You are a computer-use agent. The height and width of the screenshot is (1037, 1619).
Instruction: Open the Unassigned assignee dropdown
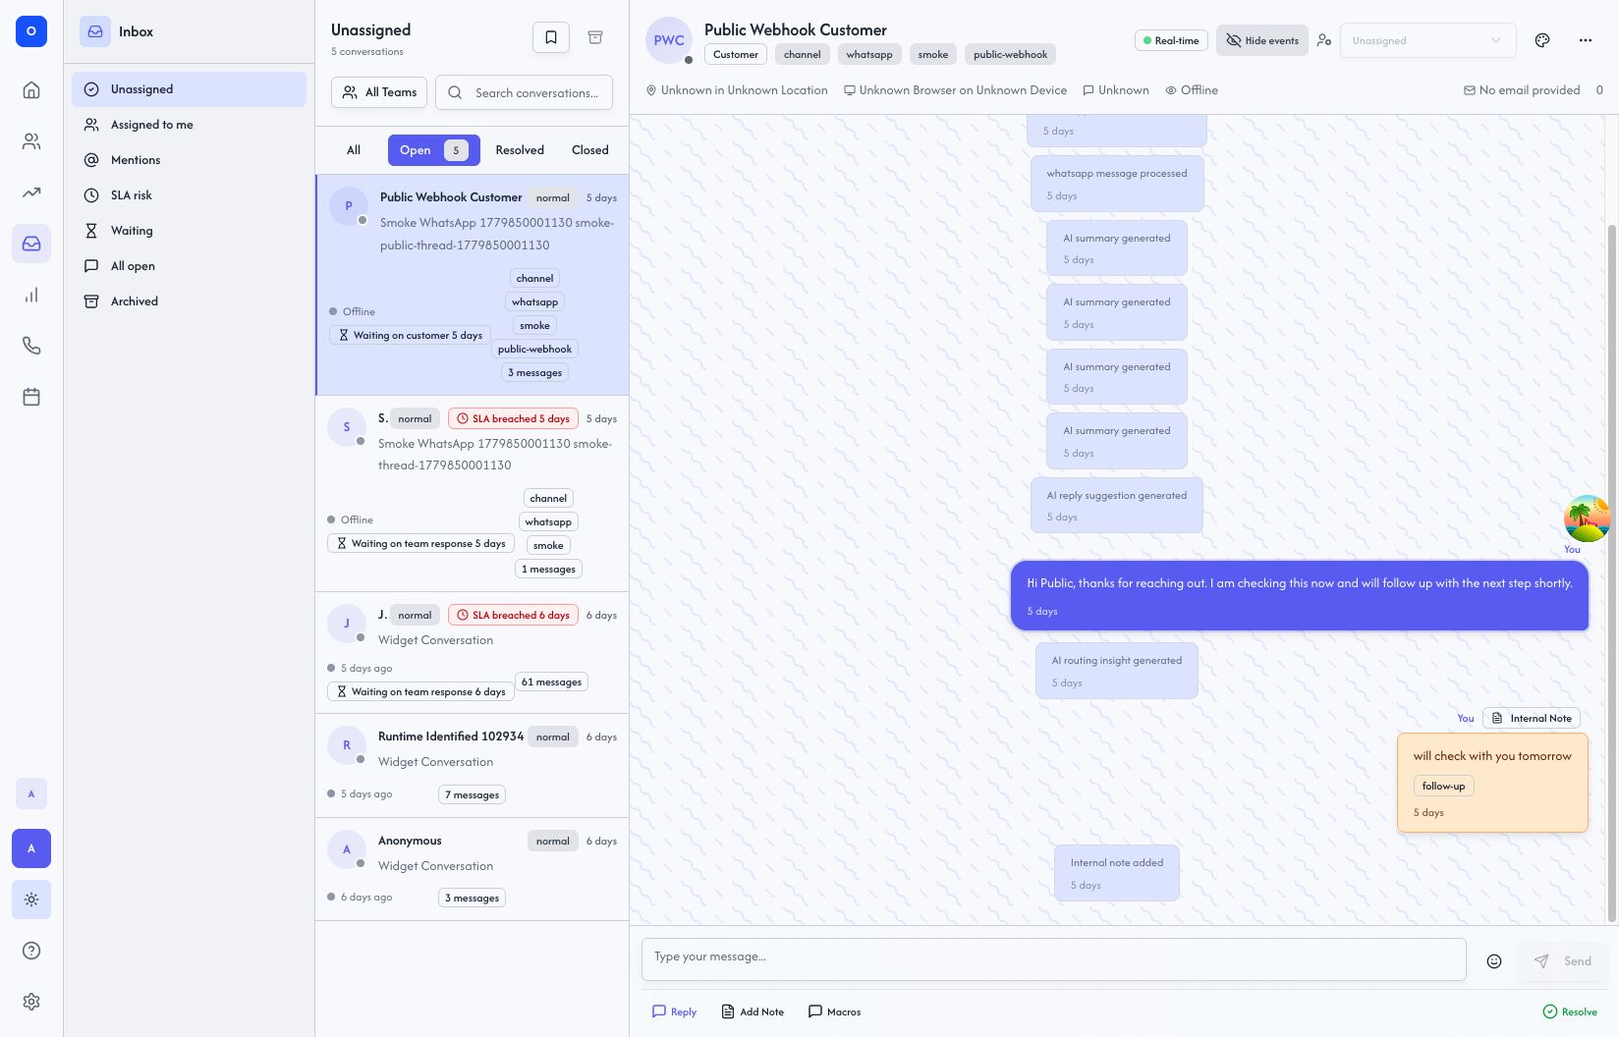click(1427, 40)
